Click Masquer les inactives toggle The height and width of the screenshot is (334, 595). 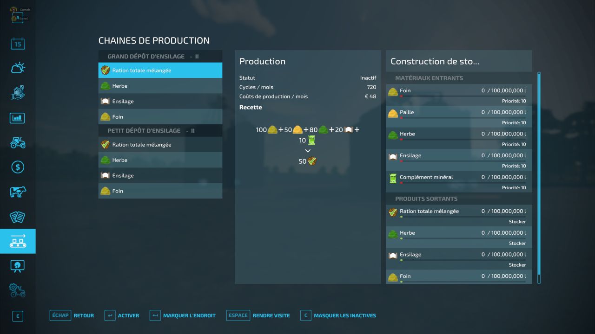[344, 315]
